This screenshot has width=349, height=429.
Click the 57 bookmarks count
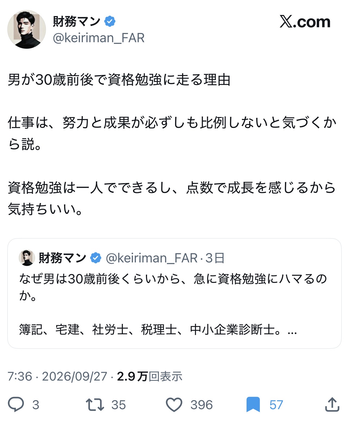point(276,405)
